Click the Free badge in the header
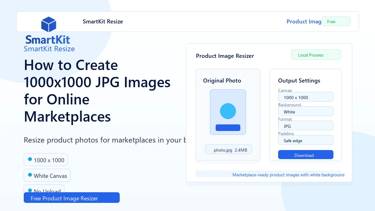The image size is (375, 211). (x=336, y=21)
